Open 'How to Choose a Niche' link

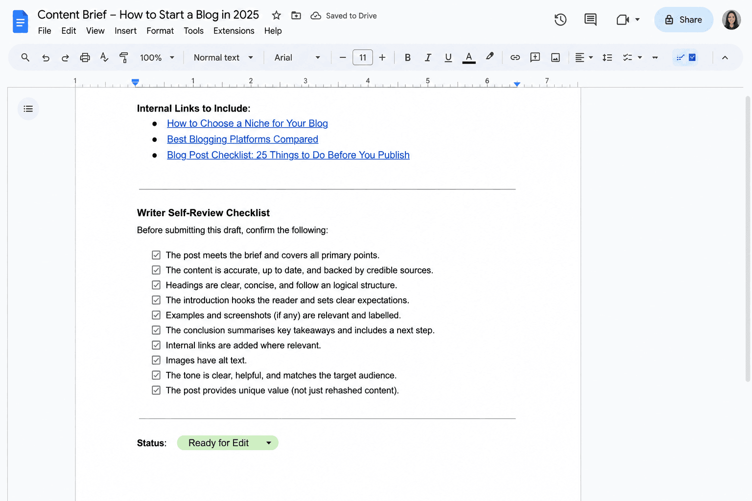click(247, 123)
